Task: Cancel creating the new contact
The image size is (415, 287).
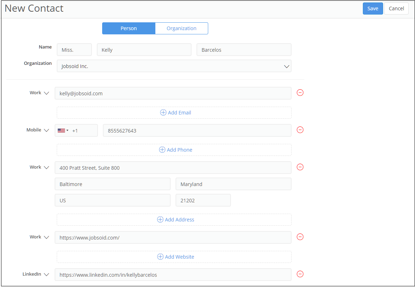Action: [396, 9]
